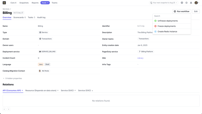Click the No relations found message
The width and height of the screenshot is (202, 114).
(101, 101)
